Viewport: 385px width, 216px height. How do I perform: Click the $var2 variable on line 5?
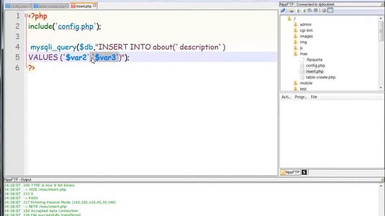[x=76, y=58]
